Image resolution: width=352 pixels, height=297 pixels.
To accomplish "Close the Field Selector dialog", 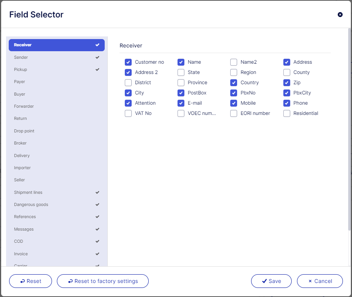I will pyautogui.click(x=340, y=14).
